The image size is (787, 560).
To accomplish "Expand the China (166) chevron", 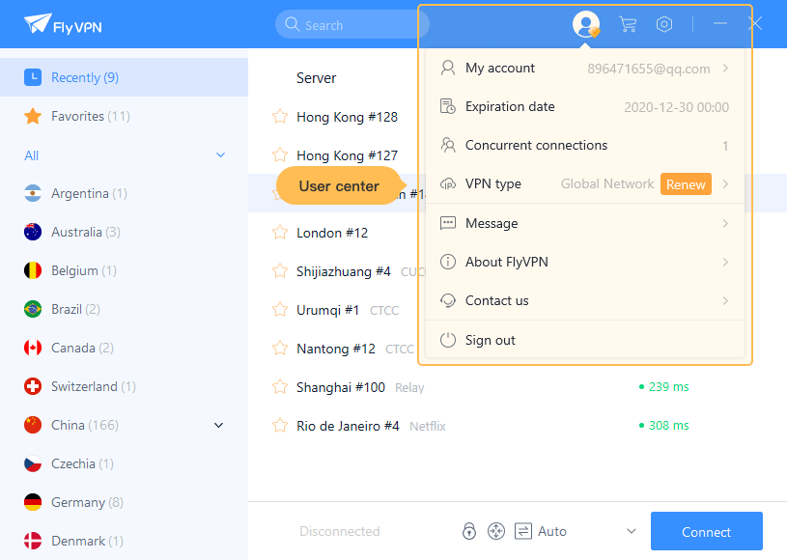I will click(219, 426).
